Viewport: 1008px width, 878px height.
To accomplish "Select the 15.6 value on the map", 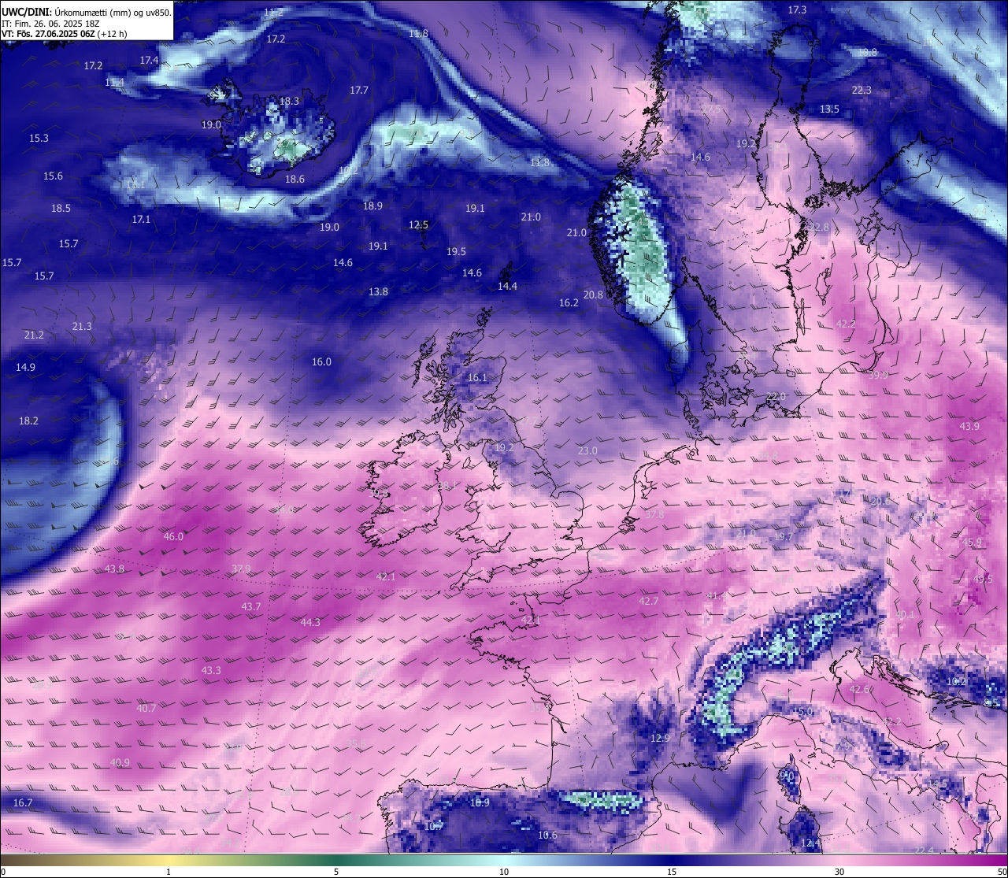I will 53,176.
